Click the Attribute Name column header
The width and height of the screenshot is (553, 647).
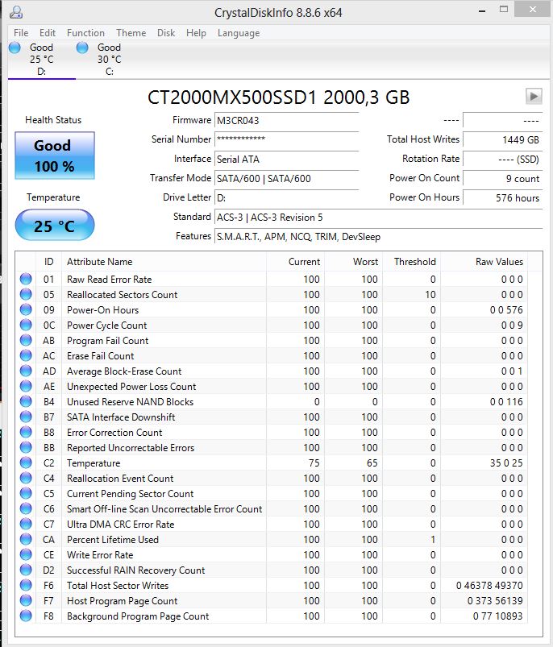point(164,262)
